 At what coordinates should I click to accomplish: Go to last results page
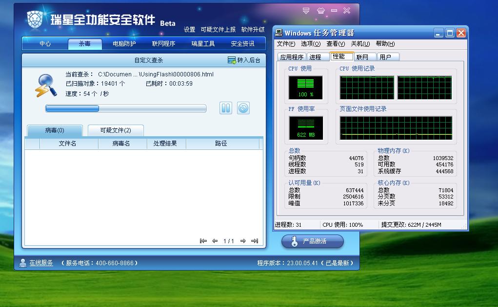[255, 241]
